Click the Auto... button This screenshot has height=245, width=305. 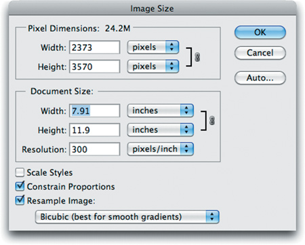(x=260, y=78)
